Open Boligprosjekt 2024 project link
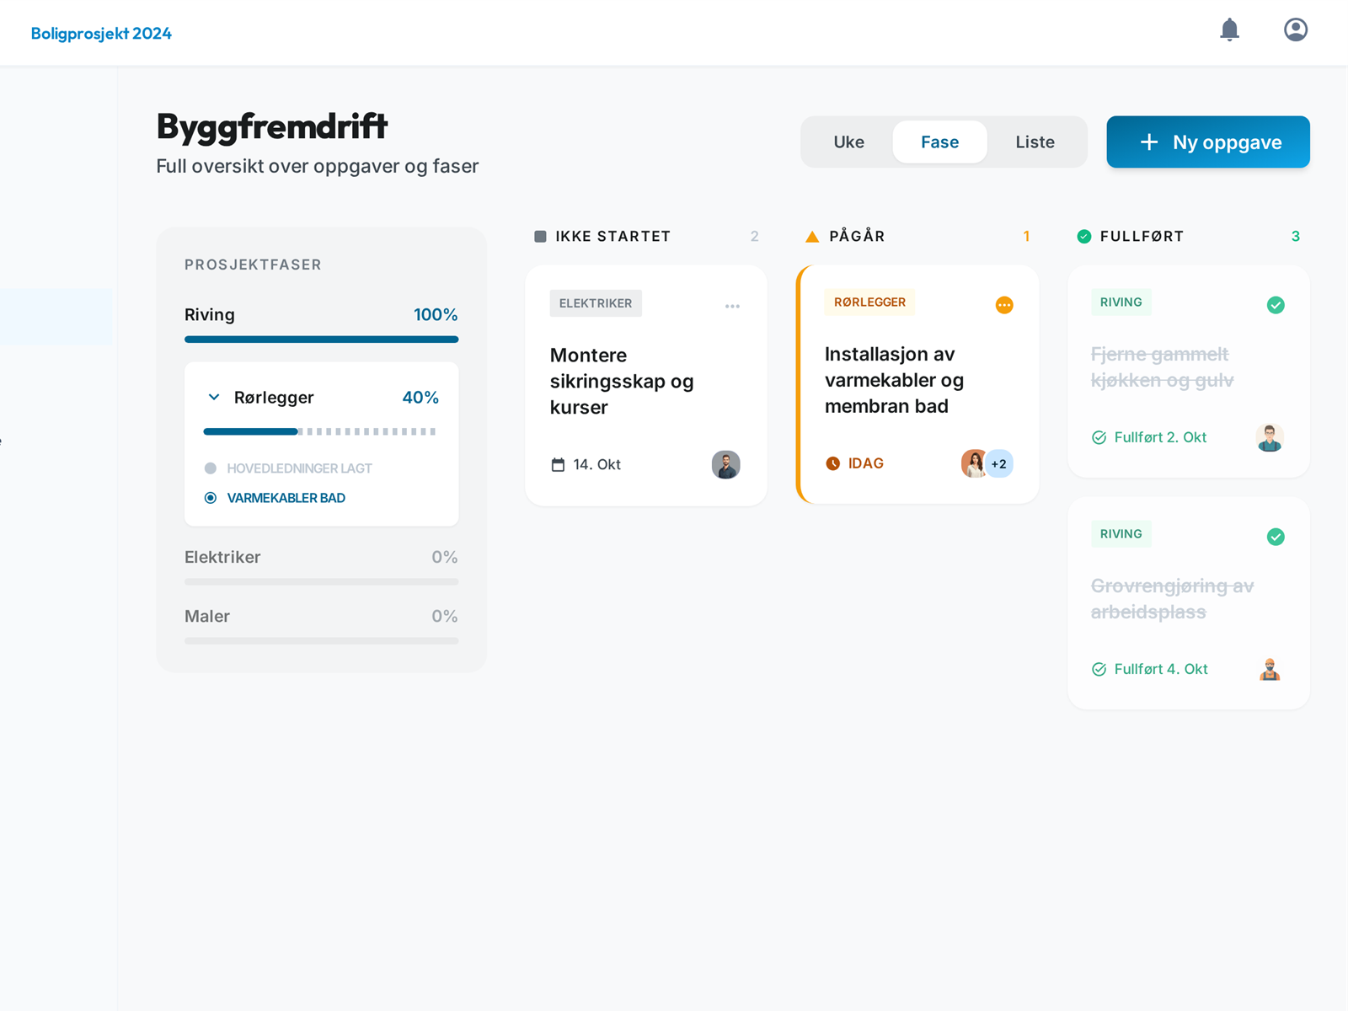1348x1011 pixels. pyautogui.click(x=101, y=34)
